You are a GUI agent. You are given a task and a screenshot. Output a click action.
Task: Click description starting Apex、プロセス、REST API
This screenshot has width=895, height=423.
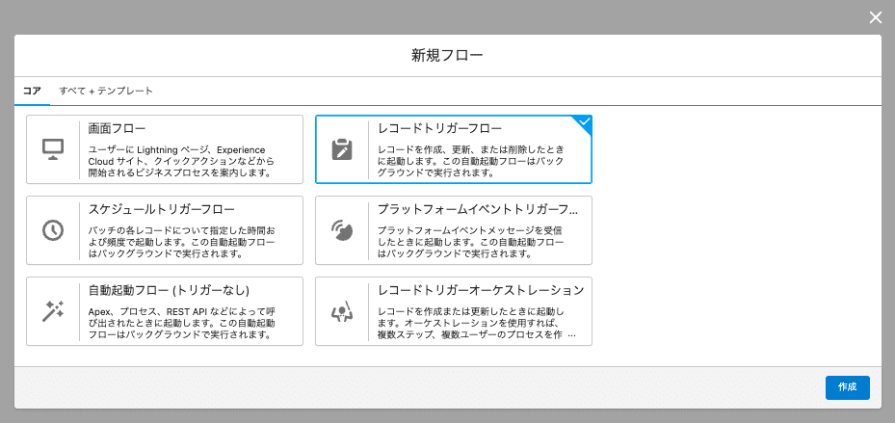tap(181, 323)
